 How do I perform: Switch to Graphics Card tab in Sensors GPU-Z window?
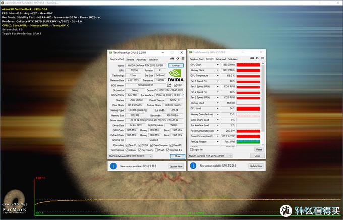[196, 59]
